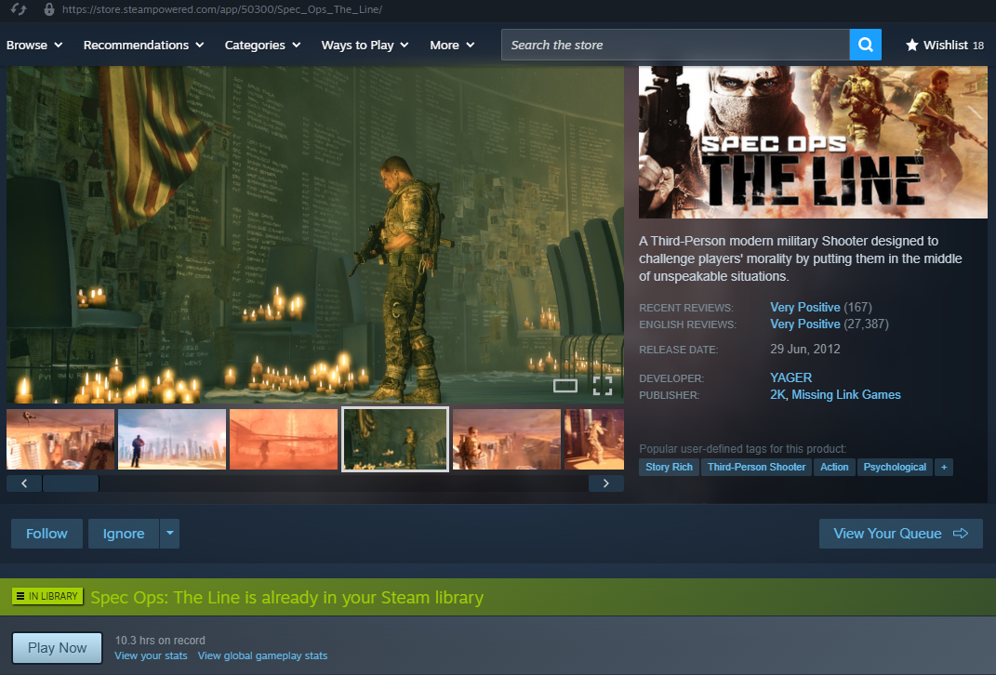Click the 29 Jun, 2012 release date
Viewport: 996px width, 675px height.
point(804,350)
